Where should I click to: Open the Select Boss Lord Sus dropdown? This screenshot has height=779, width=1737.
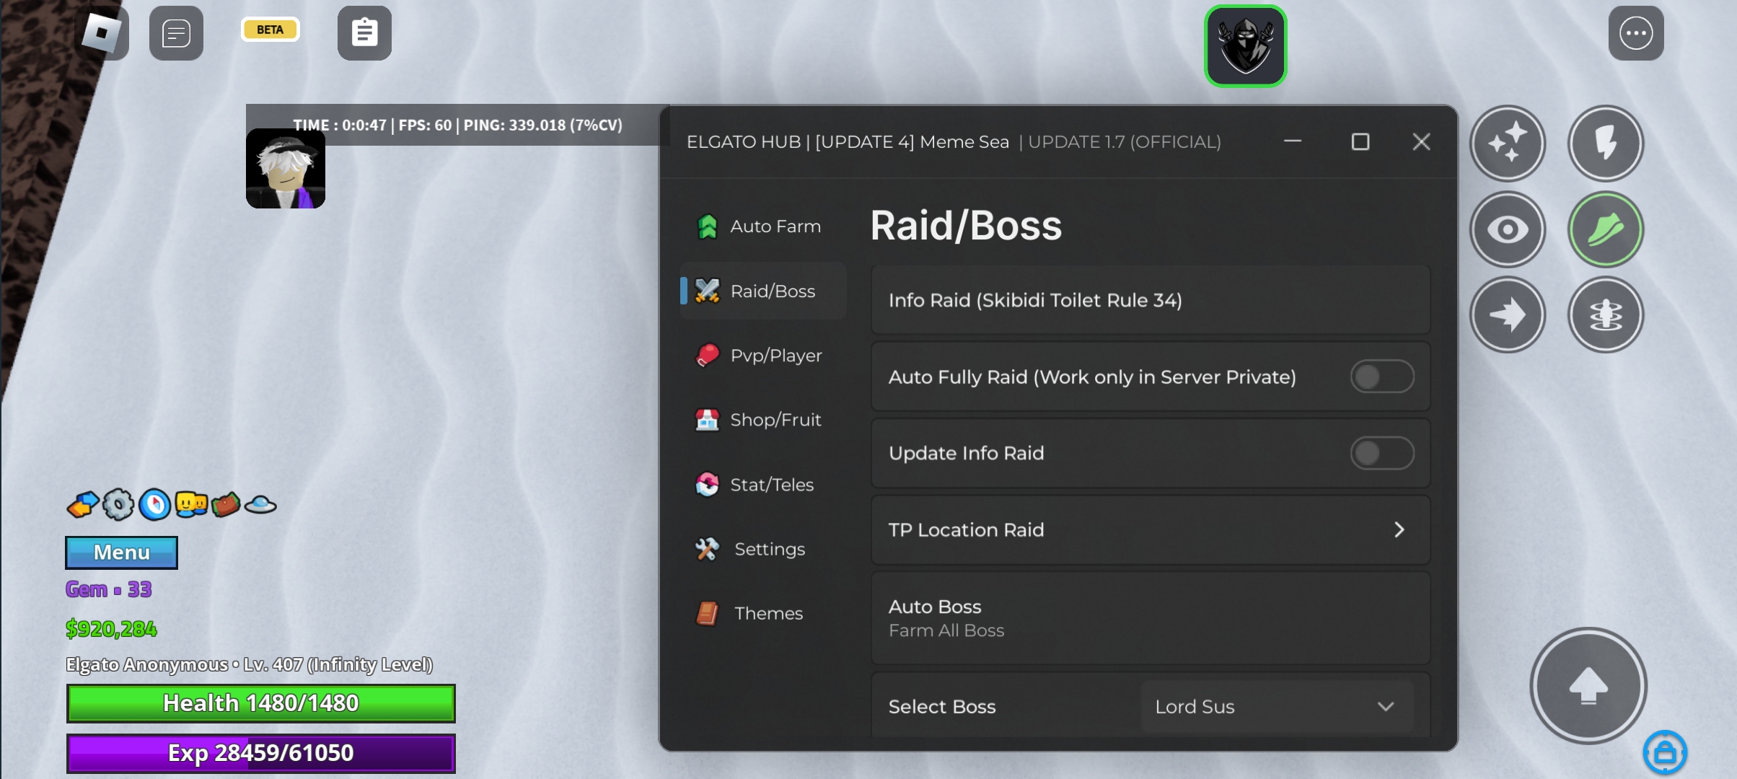pos(1275,707)
